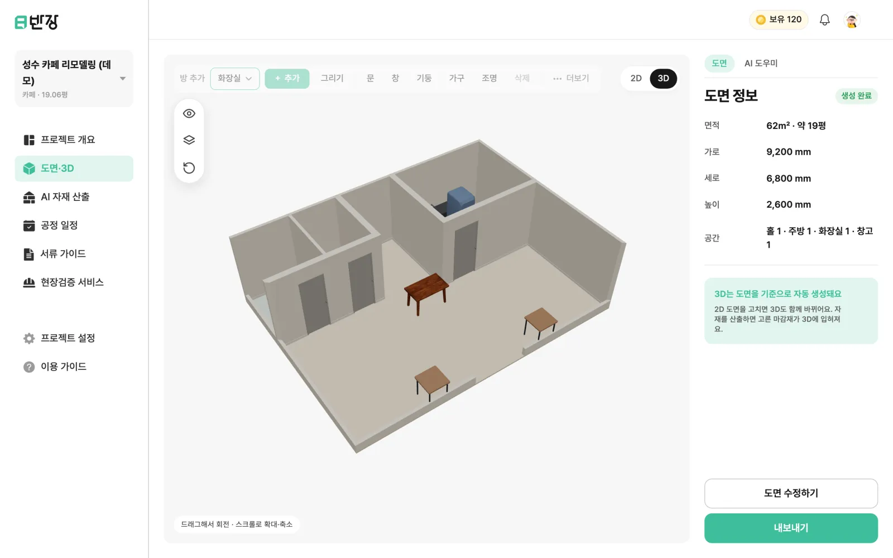Screen dimensions: 893x558
Task: Click the blue toilet object in 3D view
Action: pos(460,200)
